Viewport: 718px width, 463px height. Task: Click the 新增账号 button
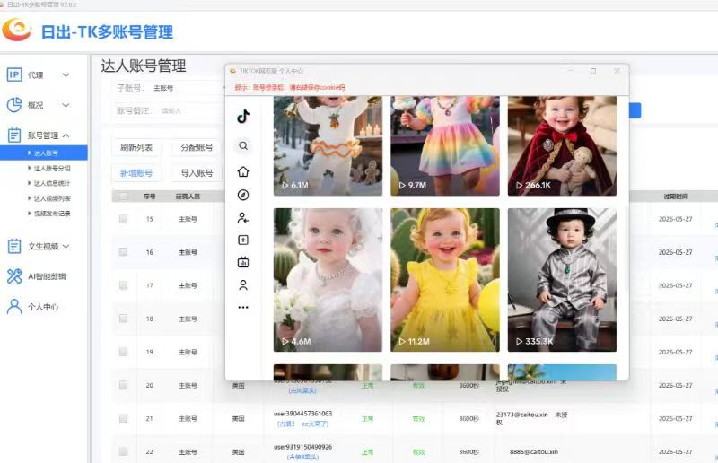point(136,173)
